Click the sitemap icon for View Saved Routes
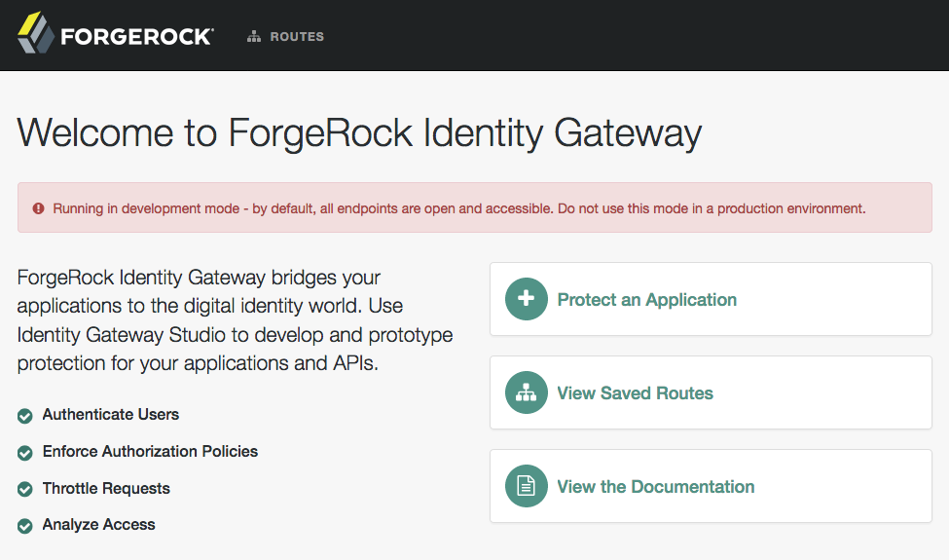 [x=526, y=392]
